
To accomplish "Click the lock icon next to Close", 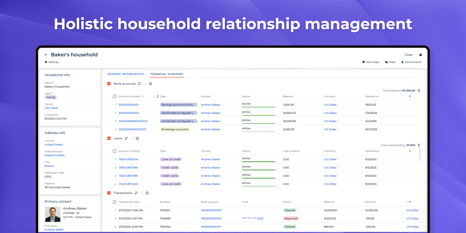I will [x=421, y=55].
